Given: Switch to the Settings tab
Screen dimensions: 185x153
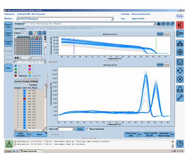Looking at the screenshot, I should (x=34, y=81).
